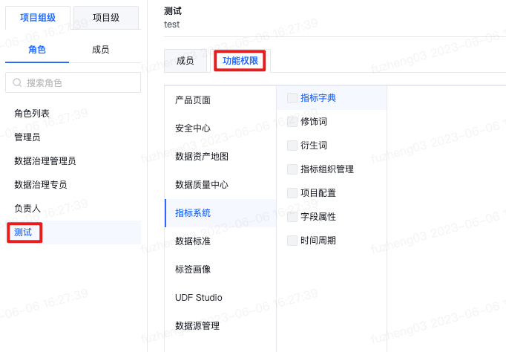Check the 项目配置 checkbox

292,193
